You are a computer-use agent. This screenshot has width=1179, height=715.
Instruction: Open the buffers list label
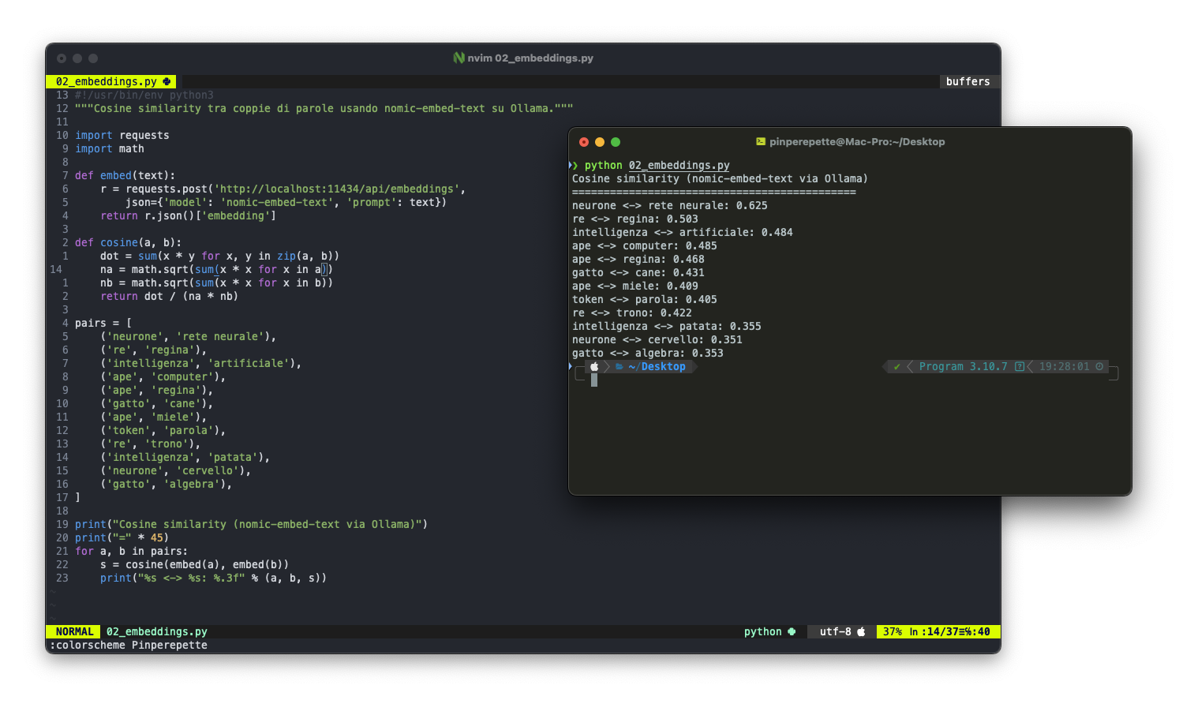(968, 81)
